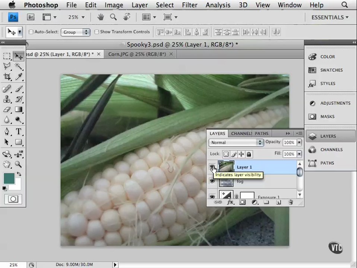Viewport: 357px width, 268px height.
Task: Open the Layer menu
Action: pyautogui.click(x=140, y=5)
